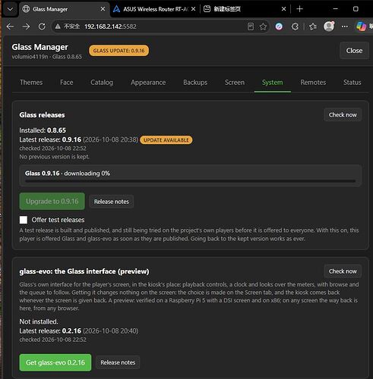373x379 pixels.
Task: Go back with browser back arrow
Action: click(10, 27)
